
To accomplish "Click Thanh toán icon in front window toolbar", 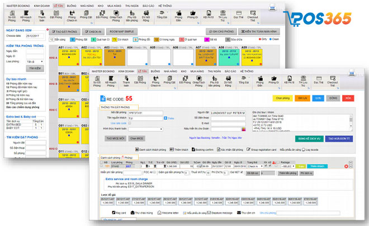I will [126, 78].
